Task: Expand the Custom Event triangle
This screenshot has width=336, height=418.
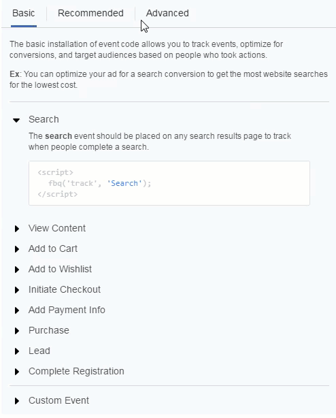Action: coord(17,401)
